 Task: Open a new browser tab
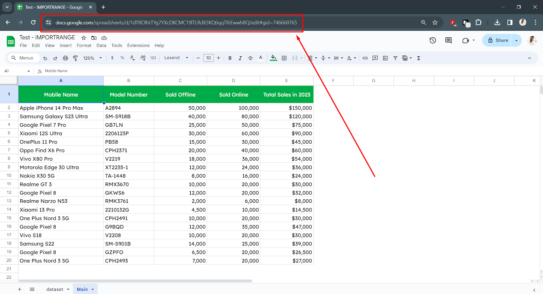[103, 7]
